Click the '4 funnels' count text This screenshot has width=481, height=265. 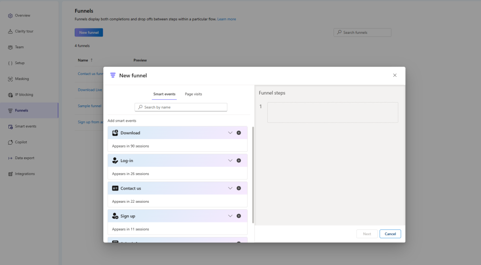coord(82,46)
